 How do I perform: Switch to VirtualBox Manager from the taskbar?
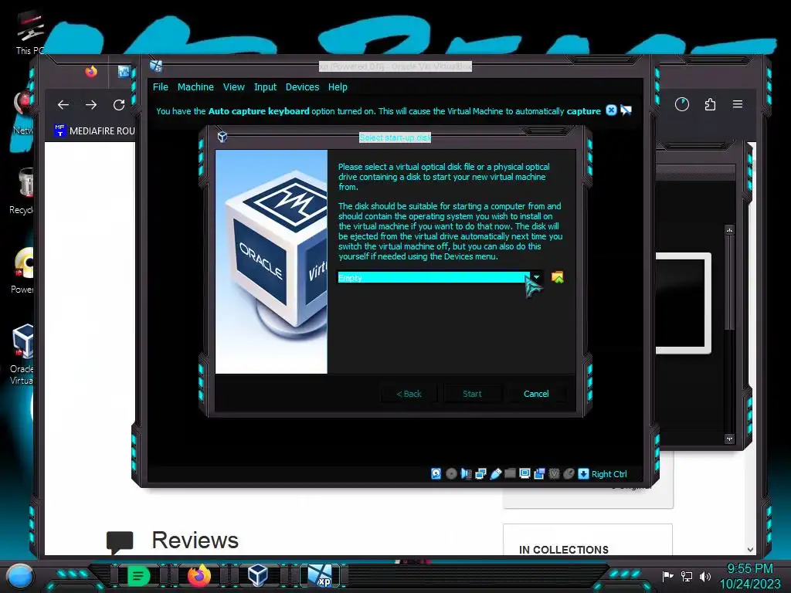pos(258,575)
